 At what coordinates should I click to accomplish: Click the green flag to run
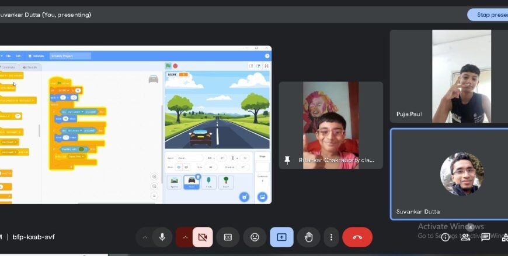click(168, 66)
